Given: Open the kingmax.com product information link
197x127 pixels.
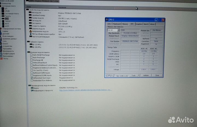Looking at the screenshot, I should [x=85, y=90].
